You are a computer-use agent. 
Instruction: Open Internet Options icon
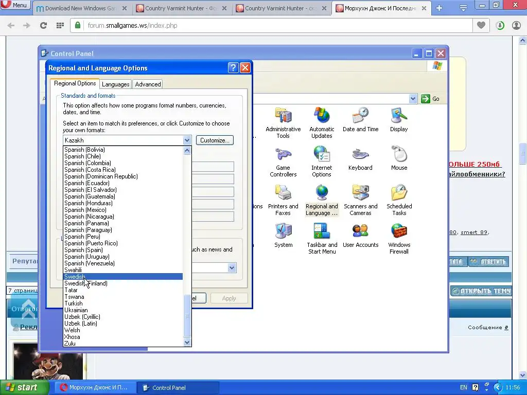coord(322,161)
